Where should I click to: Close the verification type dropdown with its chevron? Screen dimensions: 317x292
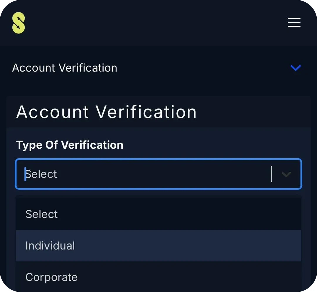point(286,174)
